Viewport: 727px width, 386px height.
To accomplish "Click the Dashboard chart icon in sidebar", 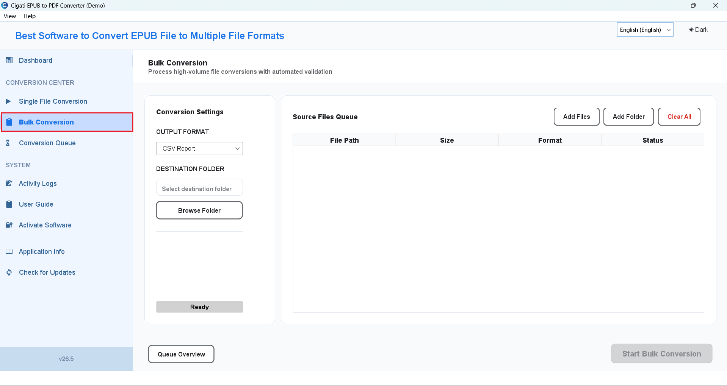I will coord(9,61).
